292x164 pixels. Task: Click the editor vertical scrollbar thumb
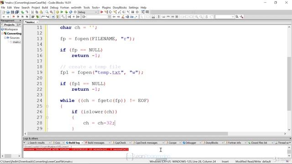289,84
